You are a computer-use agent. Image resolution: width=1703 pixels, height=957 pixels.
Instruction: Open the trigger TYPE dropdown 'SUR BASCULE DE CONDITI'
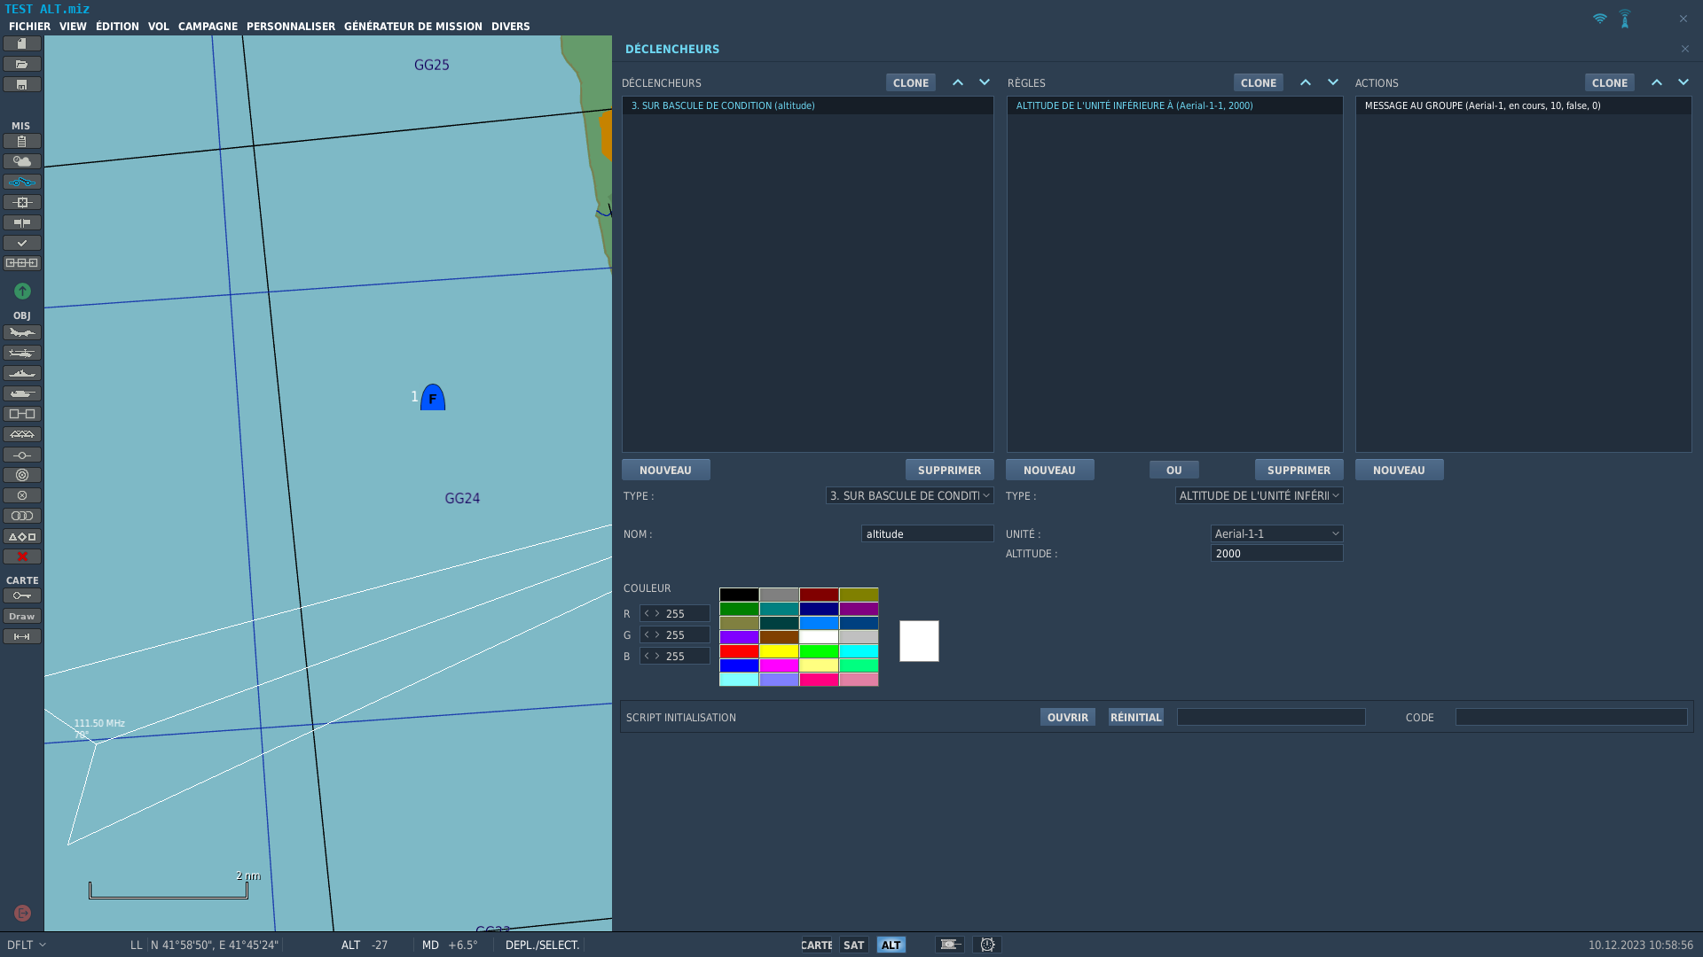[x=909, y=495]
